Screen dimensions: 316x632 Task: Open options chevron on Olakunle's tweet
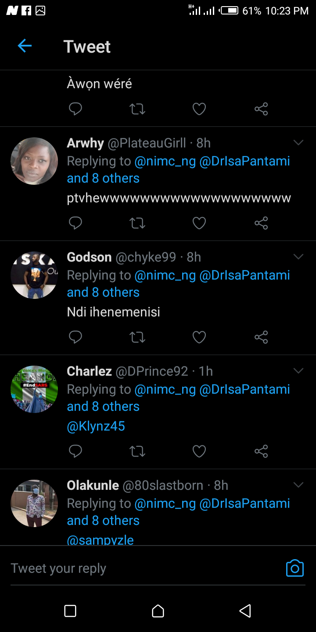(x=298, y=485)
